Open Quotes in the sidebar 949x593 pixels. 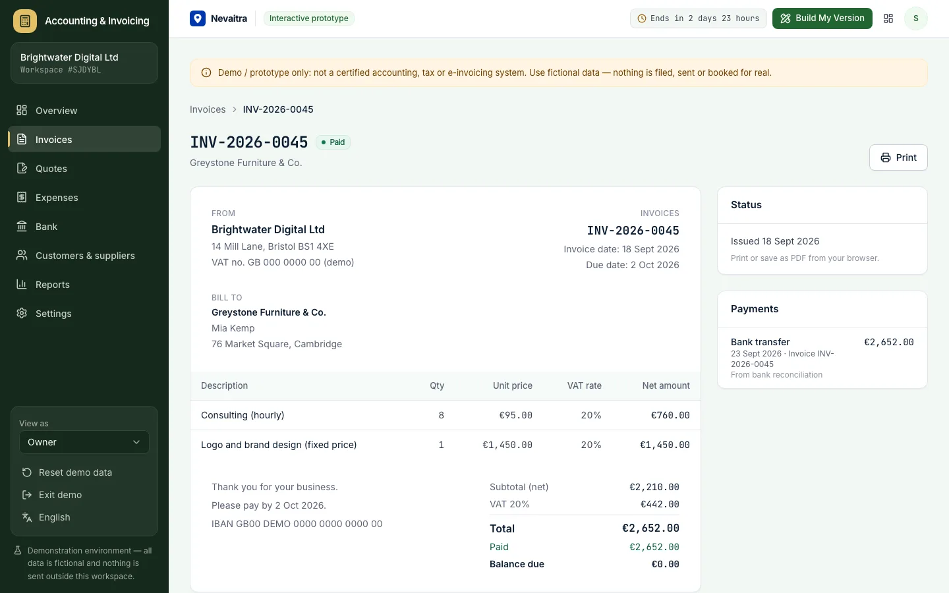tap(84, 169)
